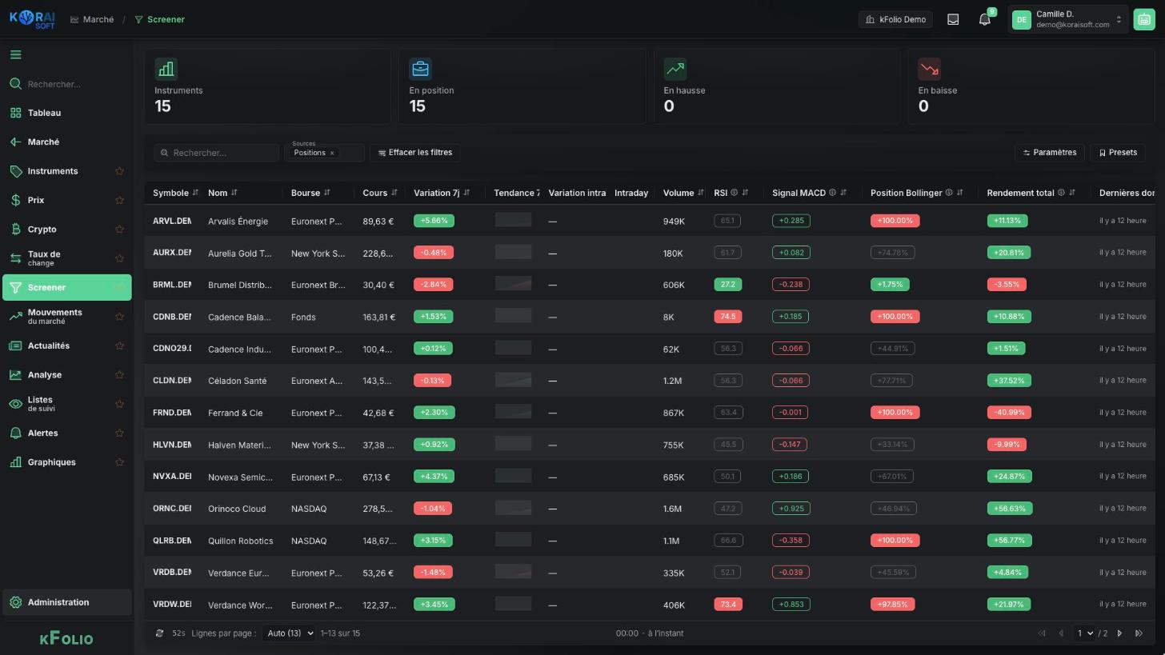1165x655 pixels.
Task: Toggle favorite star for Alertes
Action: pos(119,433)
